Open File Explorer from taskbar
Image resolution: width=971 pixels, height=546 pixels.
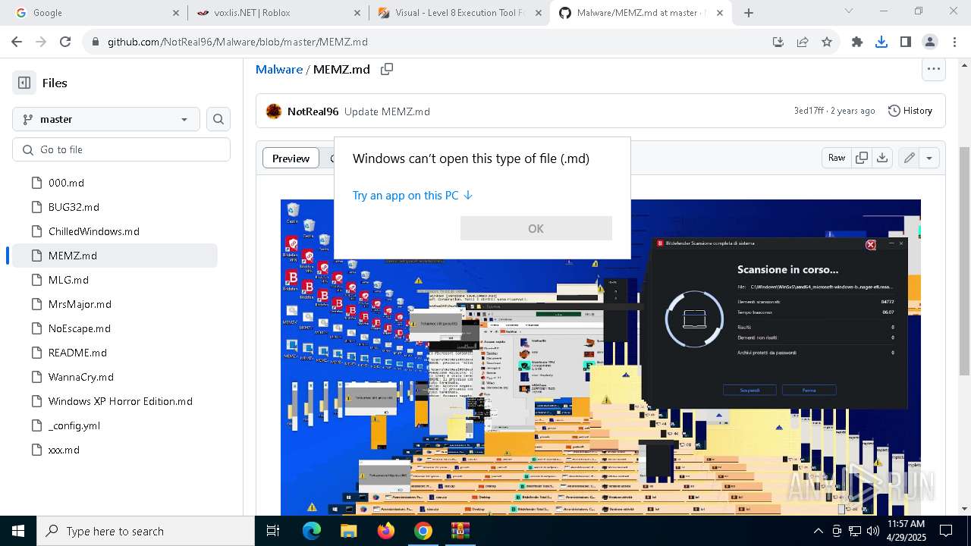[x=348, y=531]
